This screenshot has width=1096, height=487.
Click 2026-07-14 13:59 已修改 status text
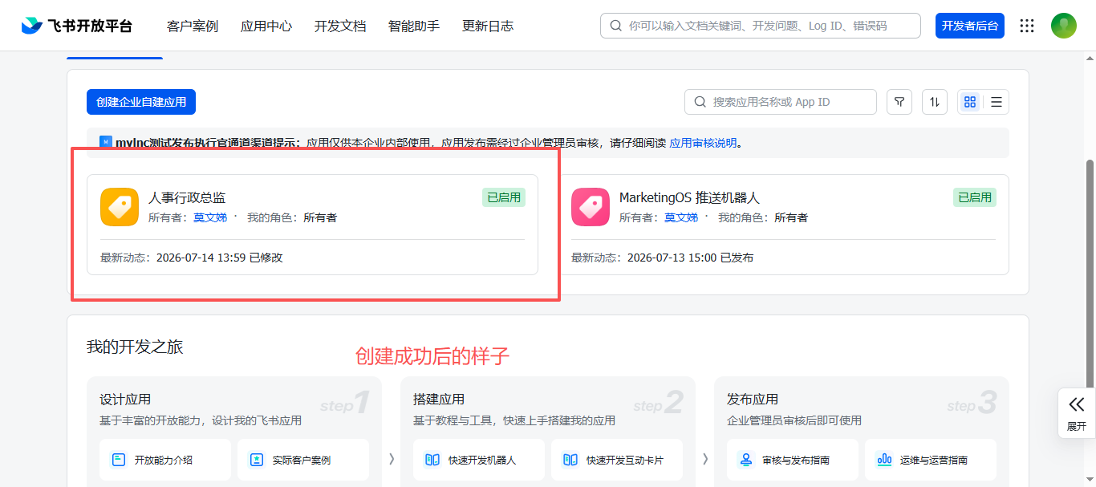219,258
